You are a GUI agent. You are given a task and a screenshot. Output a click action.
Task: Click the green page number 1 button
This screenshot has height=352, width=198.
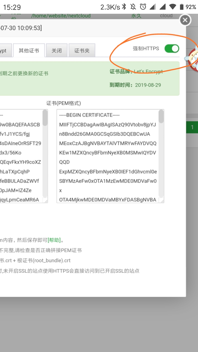coord(192,127)
